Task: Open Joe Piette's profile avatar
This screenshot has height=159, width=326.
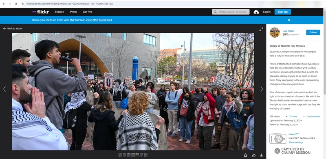Action: pyautogui.click(x=275, y=32)
